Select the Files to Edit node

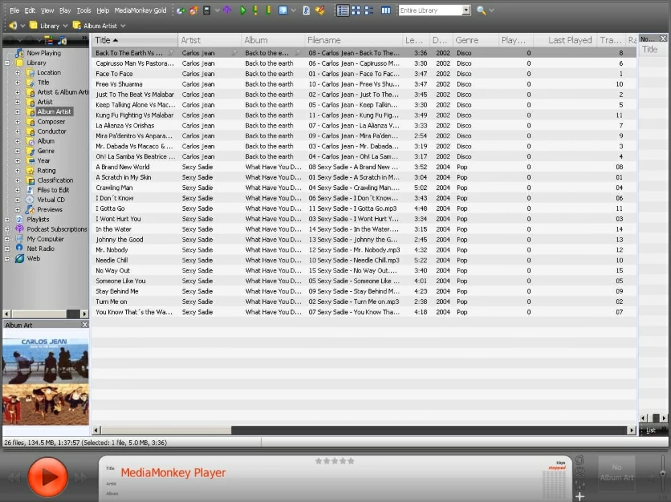(x=53, y=190)
